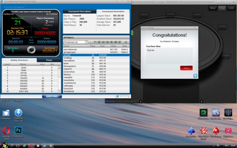The image size is (237, 148).
Task: Select the highlighted junngle row
Action: [96, 55]
